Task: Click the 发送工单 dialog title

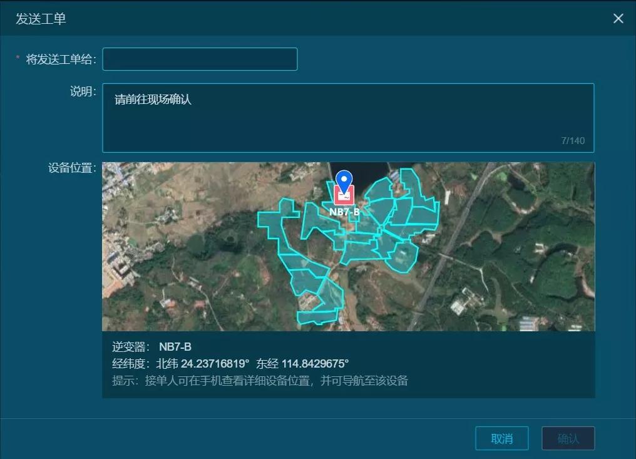Action: click(x=41, y=19)
